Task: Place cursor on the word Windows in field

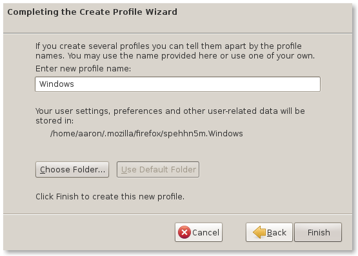Action: (x=56, y=84)
